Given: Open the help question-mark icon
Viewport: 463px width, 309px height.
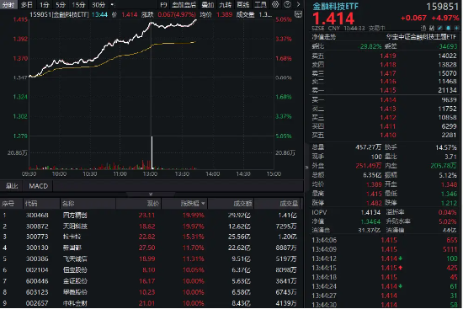Looking at the screenshot, I should point(287,4).
